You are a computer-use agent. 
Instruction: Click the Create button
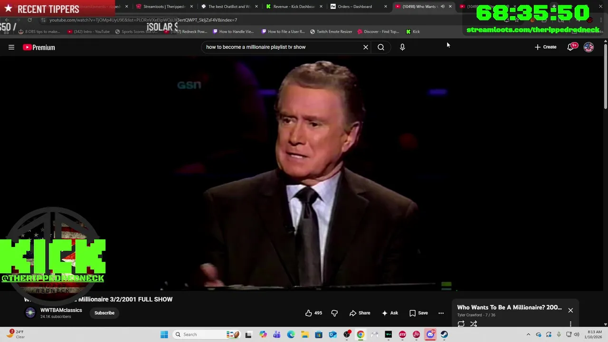[x=545, y=47]
